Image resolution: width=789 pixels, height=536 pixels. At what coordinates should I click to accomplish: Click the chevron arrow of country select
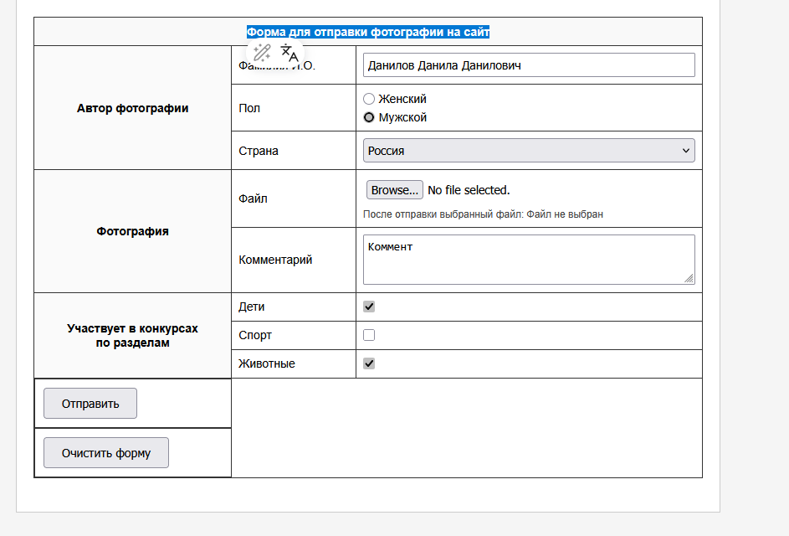click(685, 151)
